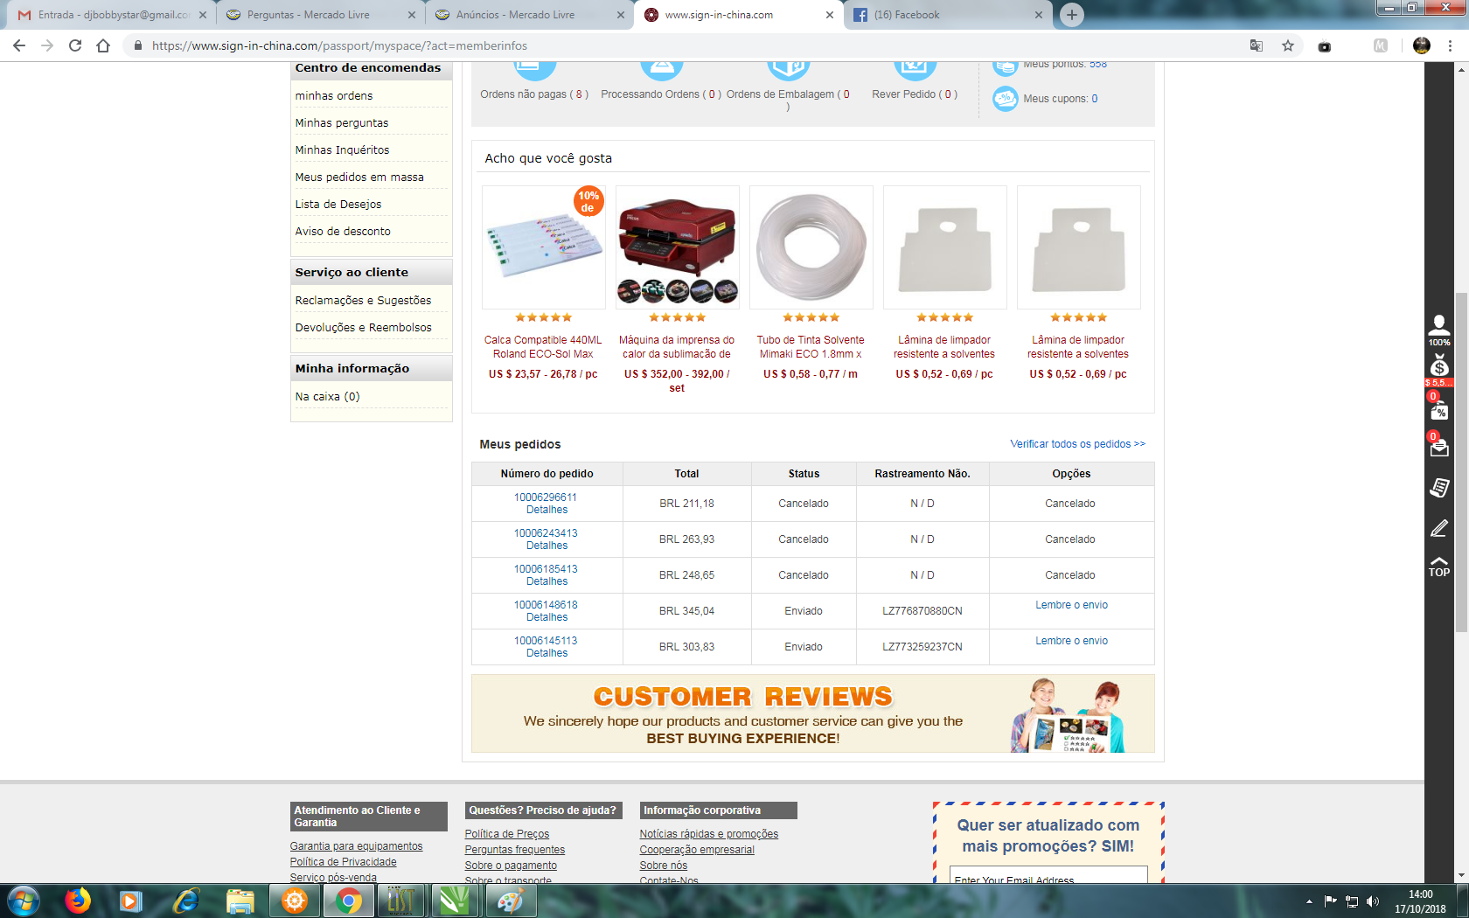Switch to the (16) Facebook tab
Screen dimensions: 1469x918
tap(947, 15)
